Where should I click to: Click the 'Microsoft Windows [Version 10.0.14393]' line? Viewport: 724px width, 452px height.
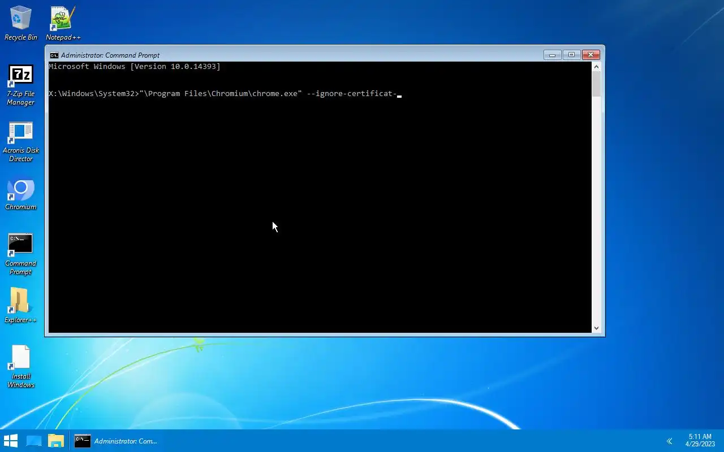(135, 67)
